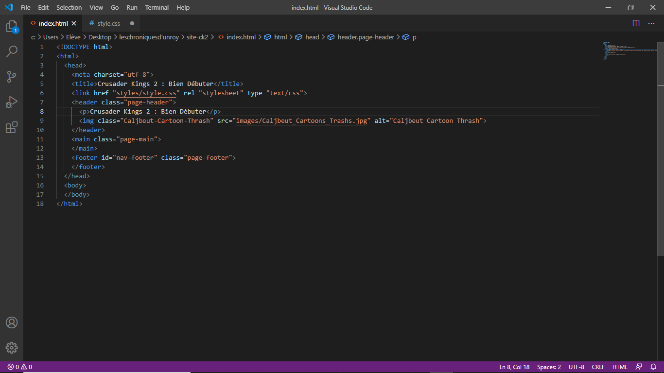Switch to the style.css tab
Image resolution: width=664 pixels, height=373 pixels.
[108, 23]
